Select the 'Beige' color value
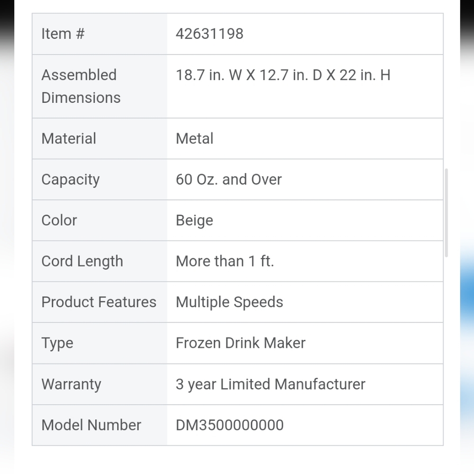Viewport: 474px width, 474px height. click(x=194, y=221)
